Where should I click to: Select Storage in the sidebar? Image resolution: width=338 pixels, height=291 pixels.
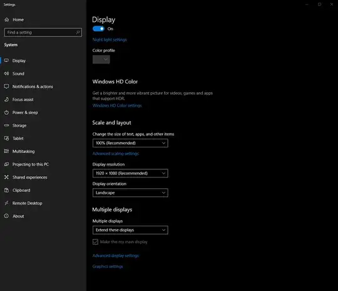[19, 125]
